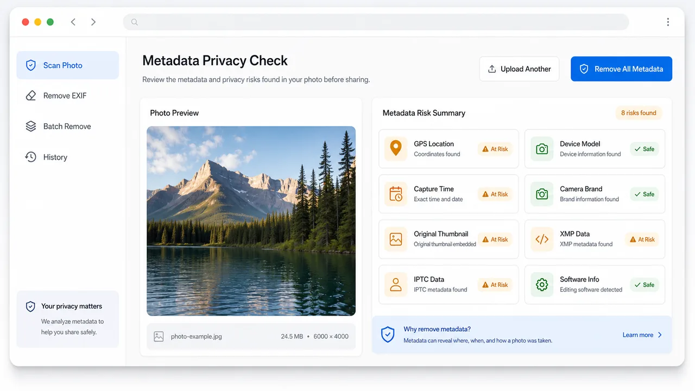Click the shield icon beside Why remove metadata
Viewport: 695px width, 391px height.
click(388, 335)
